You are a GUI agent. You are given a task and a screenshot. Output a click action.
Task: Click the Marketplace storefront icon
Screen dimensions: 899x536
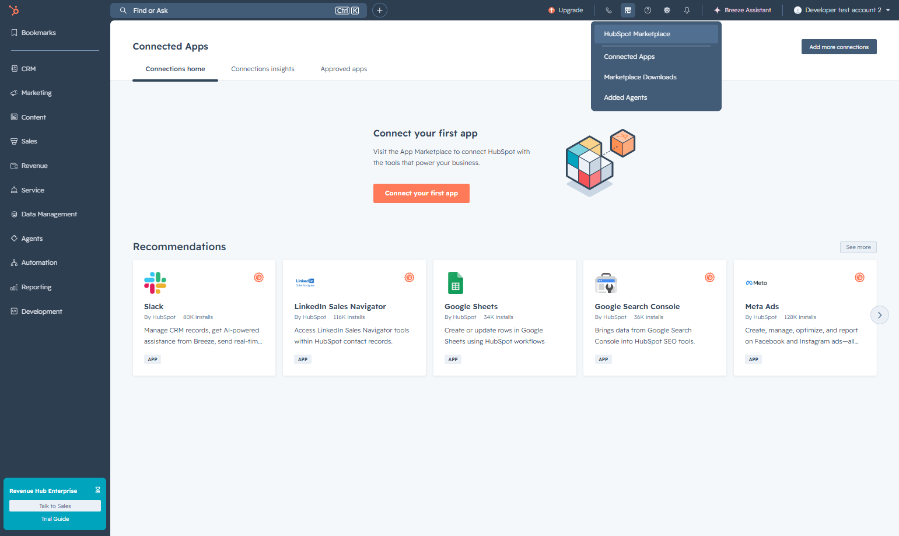[x=628, y=10]
